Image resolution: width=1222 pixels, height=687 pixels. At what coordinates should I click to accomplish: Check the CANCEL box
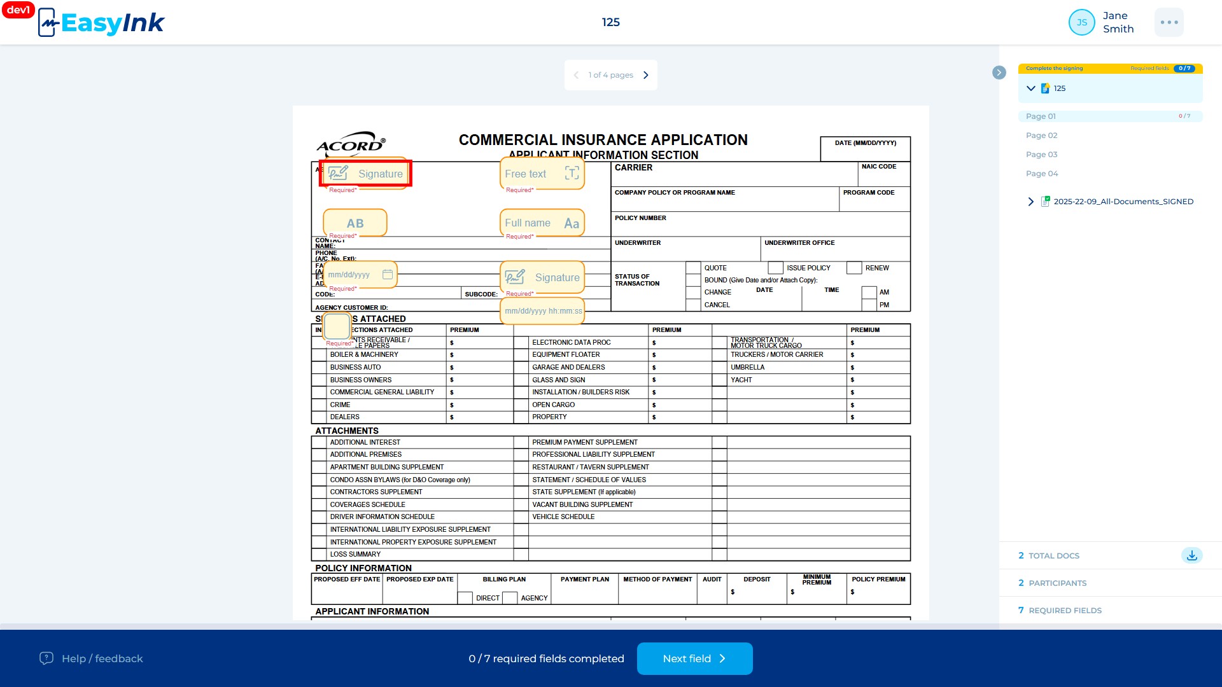coord(693,305)
